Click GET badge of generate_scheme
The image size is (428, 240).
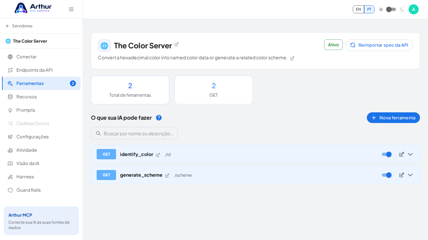(106, 175)
